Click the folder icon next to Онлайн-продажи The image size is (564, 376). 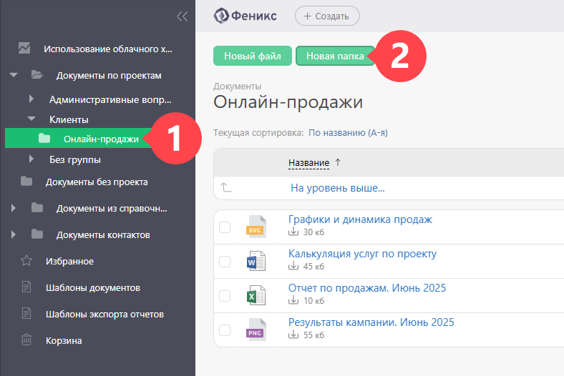click(x=44, y=138)
